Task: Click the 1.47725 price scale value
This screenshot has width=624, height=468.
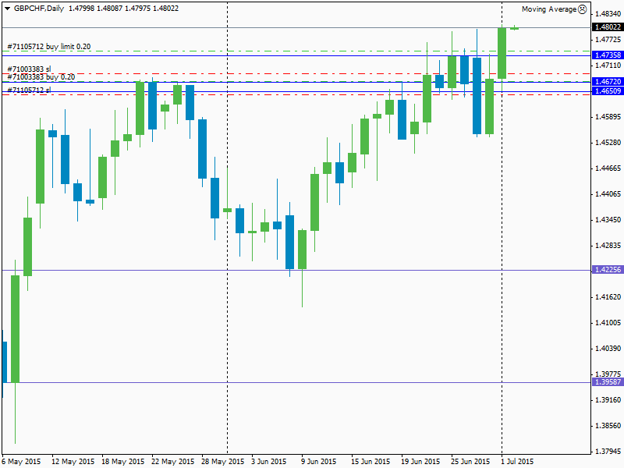Action: pyautogui.click(x=608, y=40)
